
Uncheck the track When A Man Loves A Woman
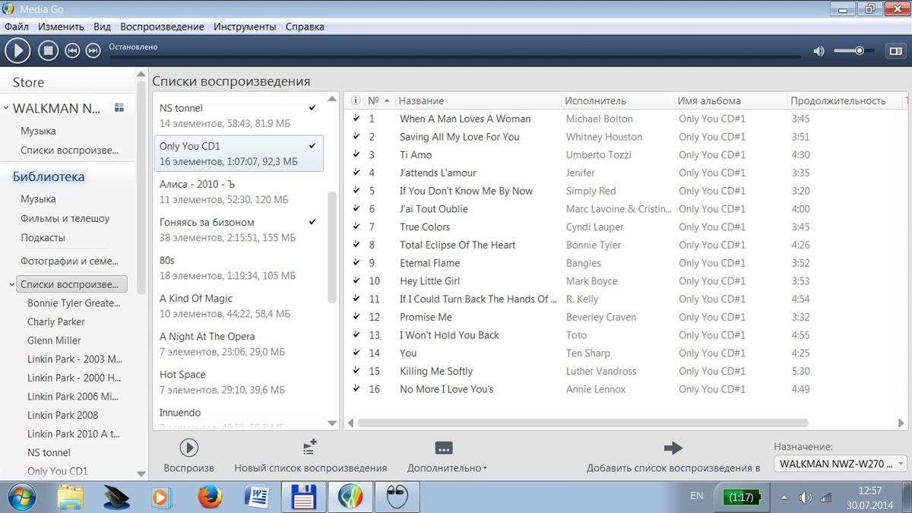pos(356,119)
